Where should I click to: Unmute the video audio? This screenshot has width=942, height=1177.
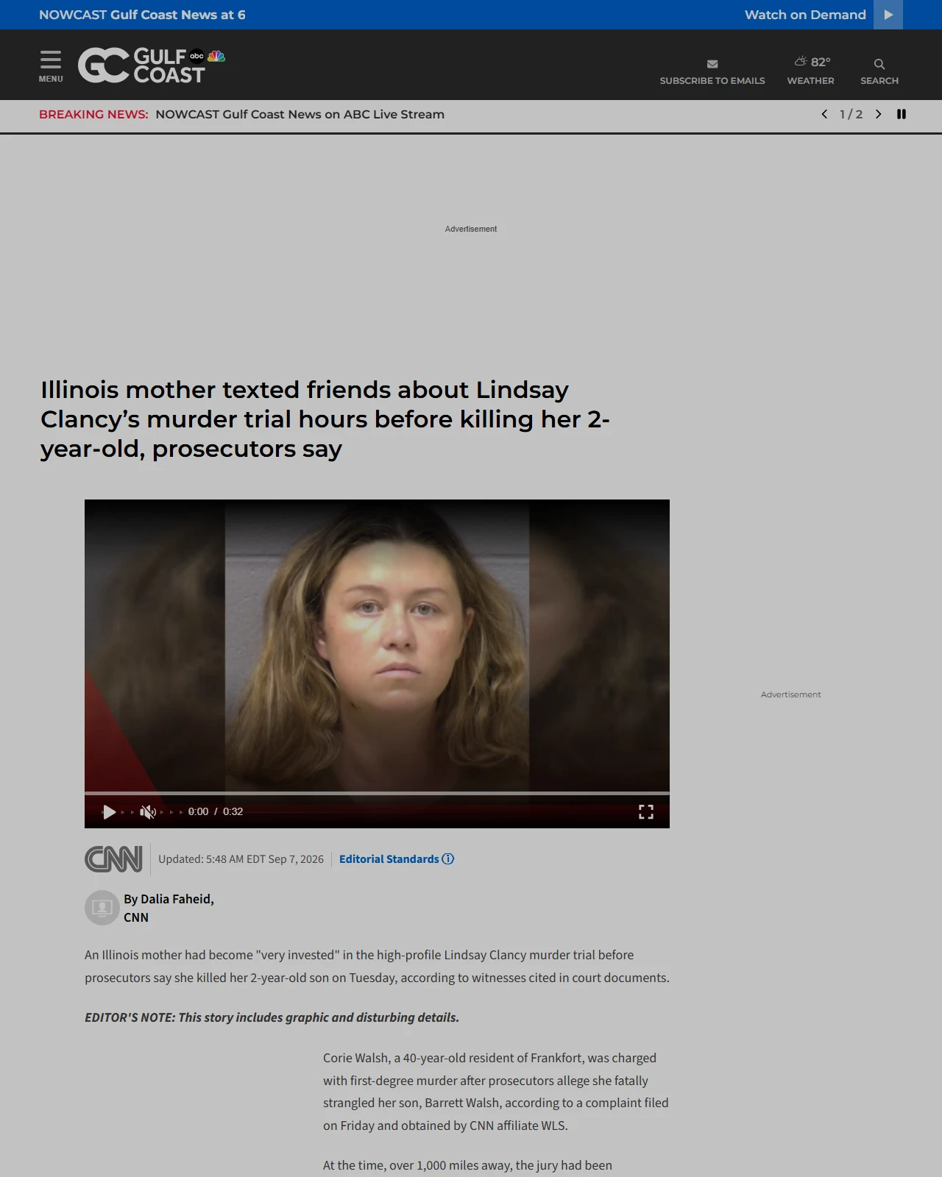pos(147,811)
